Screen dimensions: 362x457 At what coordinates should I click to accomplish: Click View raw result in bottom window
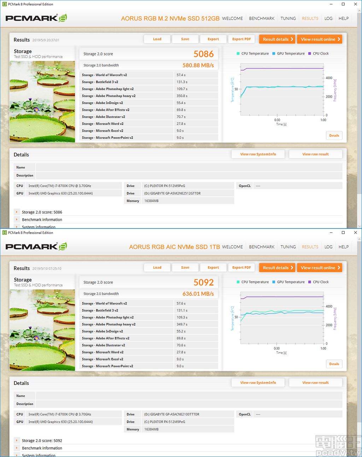pos(315,383)
